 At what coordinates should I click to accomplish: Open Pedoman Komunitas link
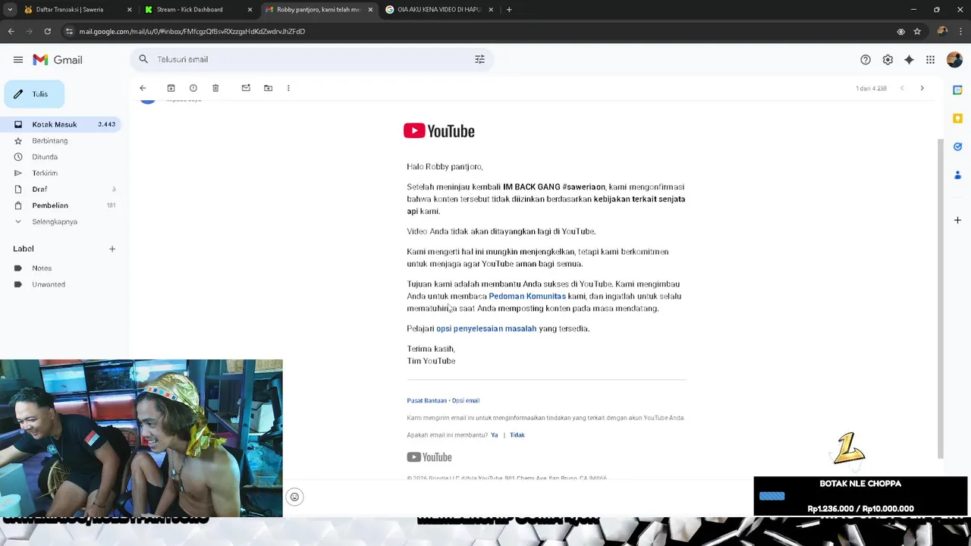coord(527,297)
